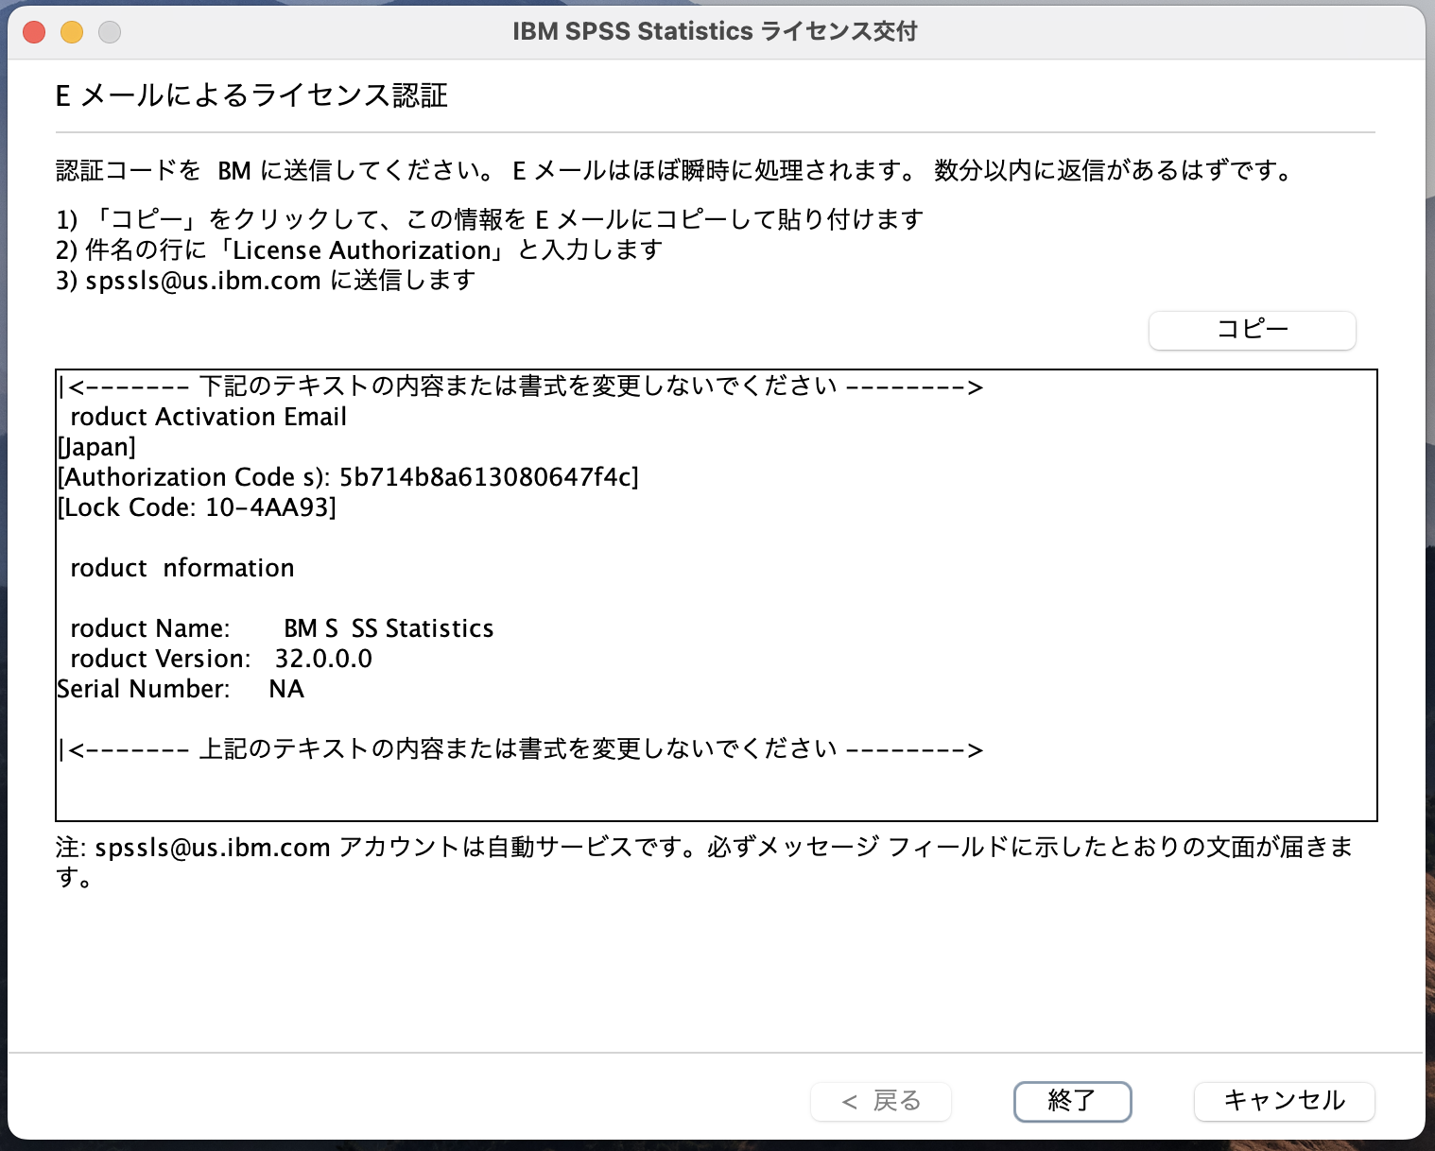Click the disabled 戻る button

pyautogui.click(x=881, y=1101)
